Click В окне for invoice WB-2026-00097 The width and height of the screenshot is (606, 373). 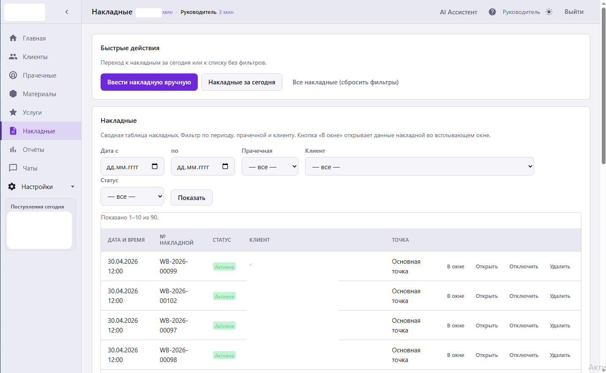456,325
